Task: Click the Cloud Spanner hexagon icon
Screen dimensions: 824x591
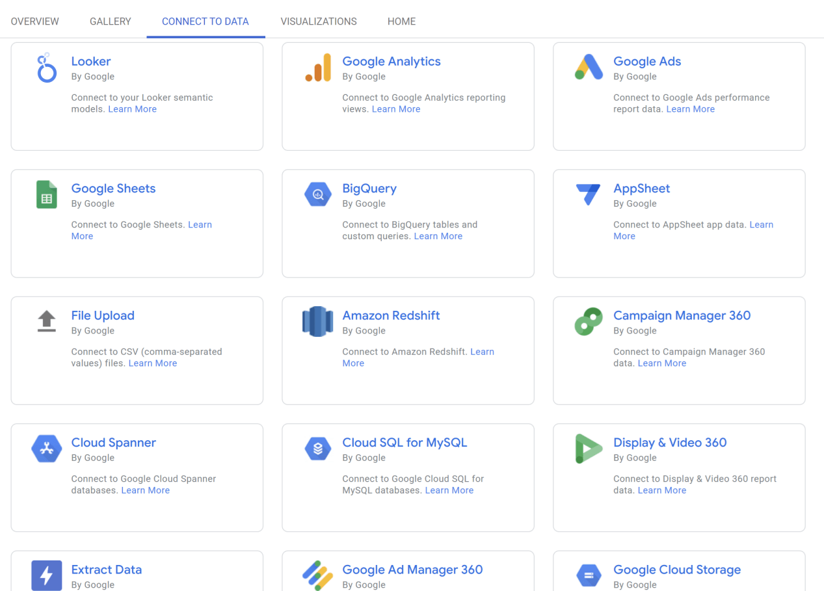Action: coord(47,449)
